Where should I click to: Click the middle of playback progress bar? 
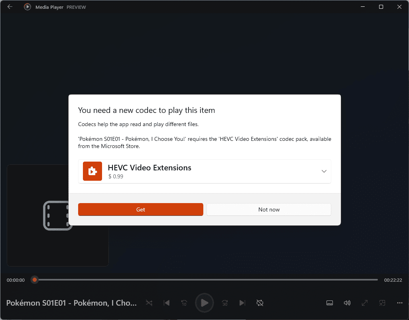click(204, 280)
